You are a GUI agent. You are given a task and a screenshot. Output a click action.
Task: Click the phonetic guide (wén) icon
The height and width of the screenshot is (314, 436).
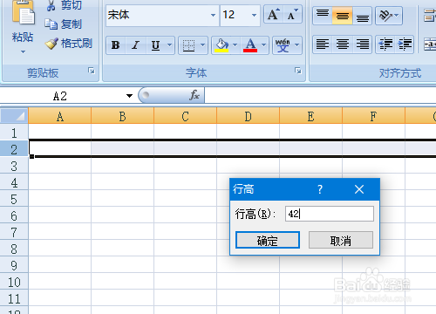[x=283, y=45]
